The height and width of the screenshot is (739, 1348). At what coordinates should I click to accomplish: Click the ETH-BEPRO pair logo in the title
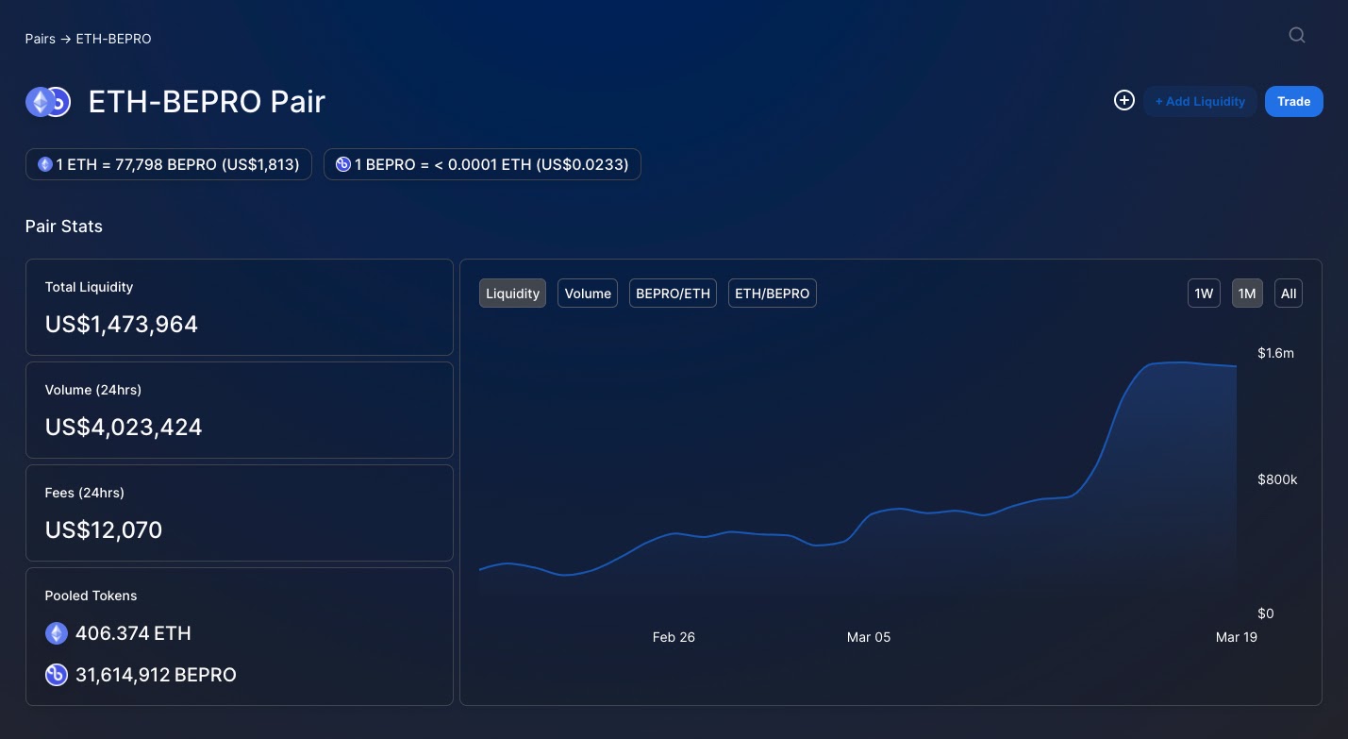tap(48, 102)
